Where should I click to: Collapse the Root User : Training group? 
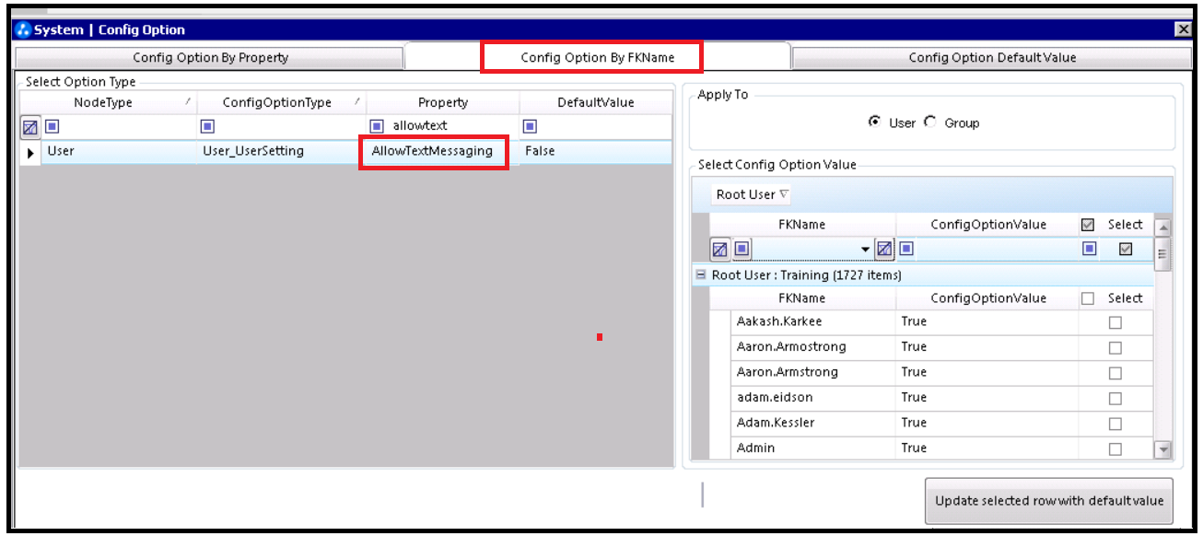click(x=701, y=274)
